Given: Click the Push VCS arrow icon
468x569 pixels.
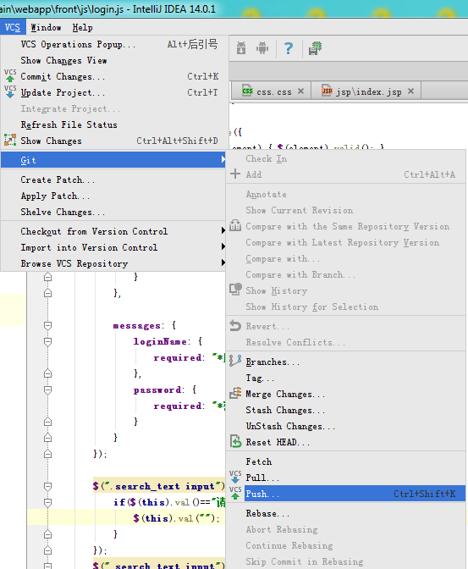Looking at the screenshot, I should coord(235,493).
